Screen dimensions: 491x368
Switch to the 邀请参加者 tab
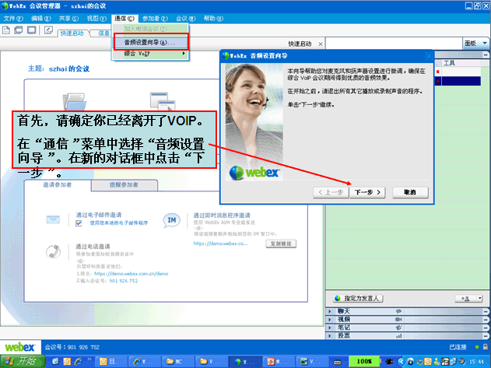tap(58, 185)
